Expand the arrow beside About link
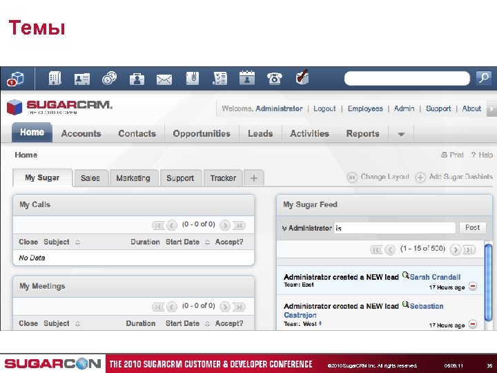This screenshot has width=497, height=373. pos(491,108)
